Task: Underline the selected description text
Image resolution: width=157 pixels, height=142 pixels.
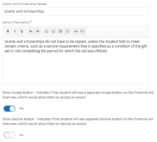Action: click(22, 31)
